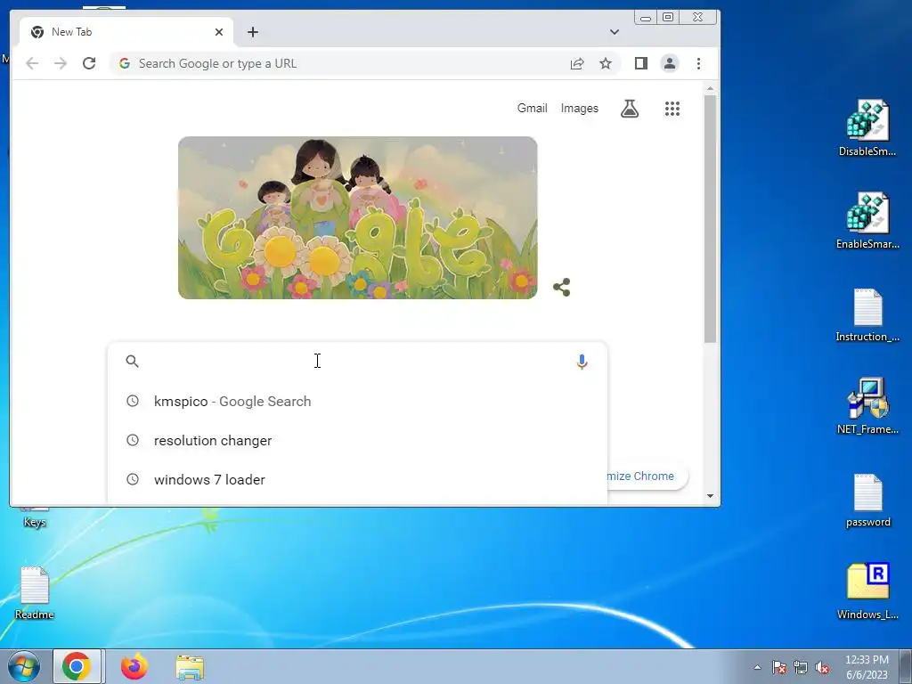Select the EnableSmar... desktop icon

click(867, 221)
